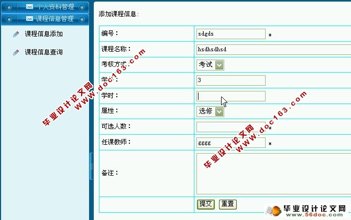Click the 可选人数 label text

click(x=116, y=126)
